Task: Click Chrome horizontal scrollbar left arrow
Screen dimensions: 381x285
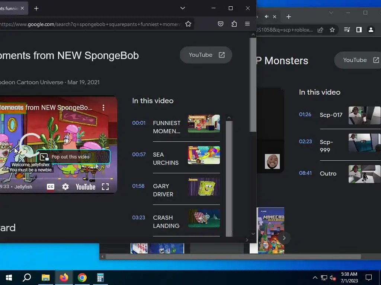Action: coord(102,257)
